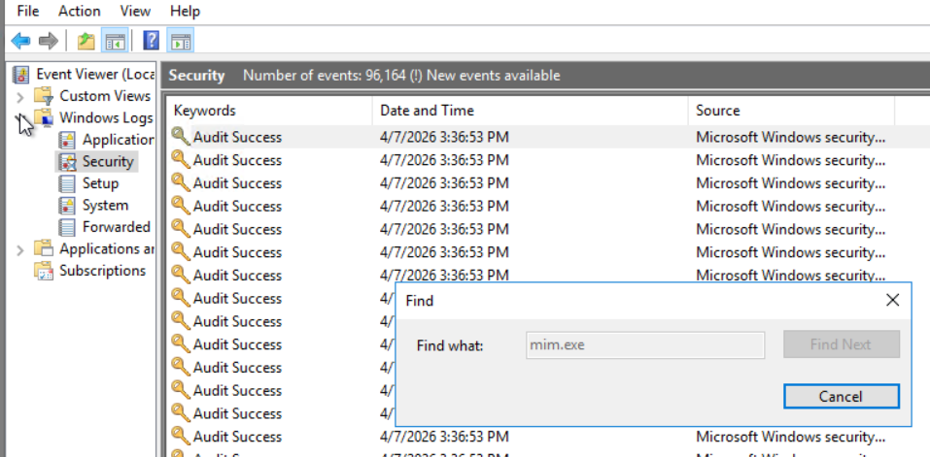
Task: Toggle Show/Hide Action Pane toolbar icon
Action: 180,41
